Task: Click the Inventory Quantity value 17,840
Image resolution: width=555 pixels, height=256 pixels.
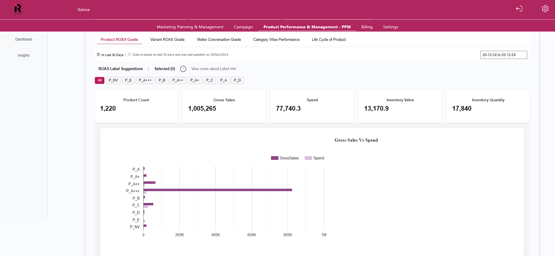Action: tap(462, 109)
